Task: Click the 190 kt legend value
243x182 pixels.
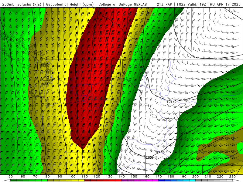Action: coord(183,177)
